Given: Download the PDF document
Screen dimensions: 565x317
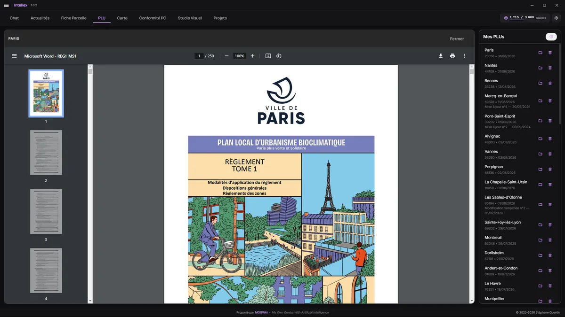Looking at the screenshot, I should [441, 56].
